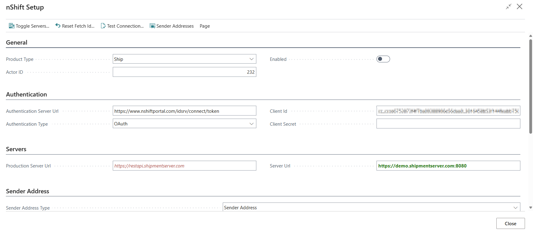Click the empty Client Secret field
The image size is (533, 236).
pyautogui.click(x=448, y=124)
